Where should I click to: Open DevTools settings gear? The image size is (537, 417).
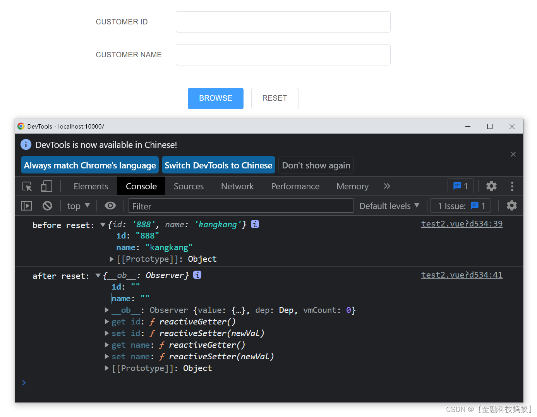coord(491,186)
